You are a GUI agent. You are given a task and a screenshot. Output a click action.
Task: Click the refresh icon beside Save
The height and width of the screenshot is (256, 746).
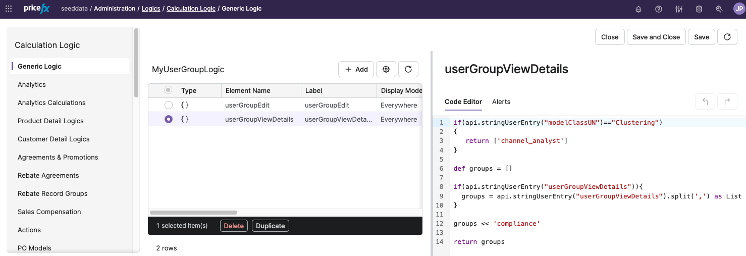pyautogui.click(x=727, y=37)
